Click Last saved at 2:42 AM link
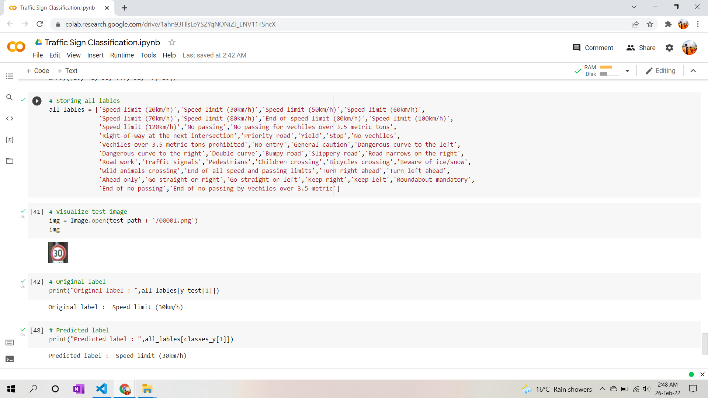The height and width of the screenshot is (398, 708). coord(214,55)
